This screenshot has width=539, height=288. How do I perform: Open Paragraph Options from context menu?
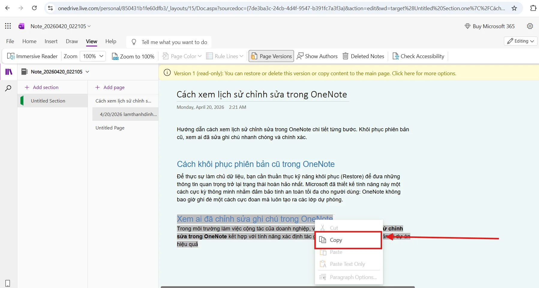(x=349, y=277)
